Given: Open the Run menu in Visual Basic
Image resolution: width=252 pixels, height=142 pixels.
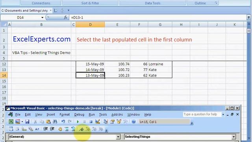Looking at the screenshot, I should [92, 114].
